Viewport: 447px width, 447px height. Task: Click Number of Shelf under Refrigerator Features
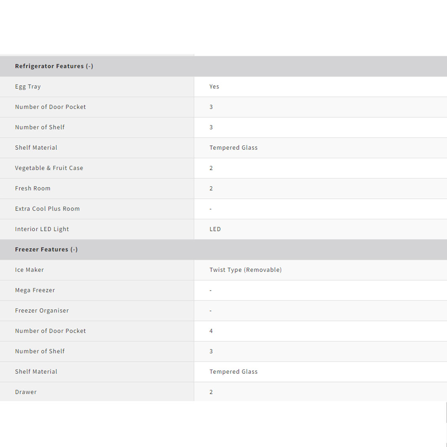click(x=40, y=127)
